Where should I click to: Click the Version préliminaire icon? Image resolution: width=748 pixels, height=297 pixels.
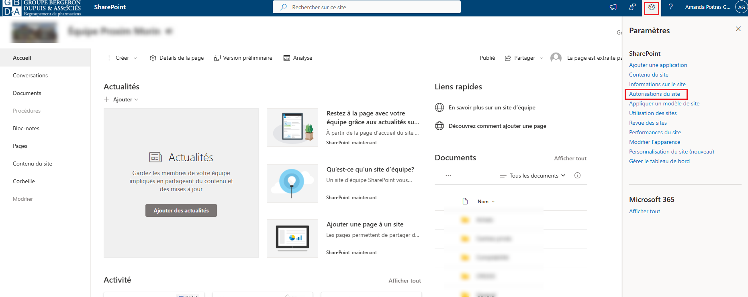[x=217, y=58]
